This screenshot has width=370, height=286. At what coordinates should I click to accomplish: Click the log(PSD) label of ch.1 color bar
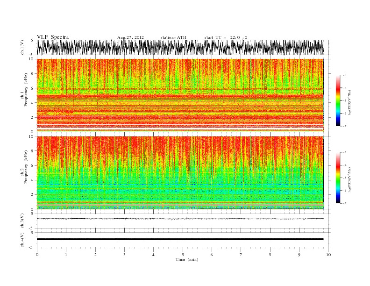click(349, 102)
